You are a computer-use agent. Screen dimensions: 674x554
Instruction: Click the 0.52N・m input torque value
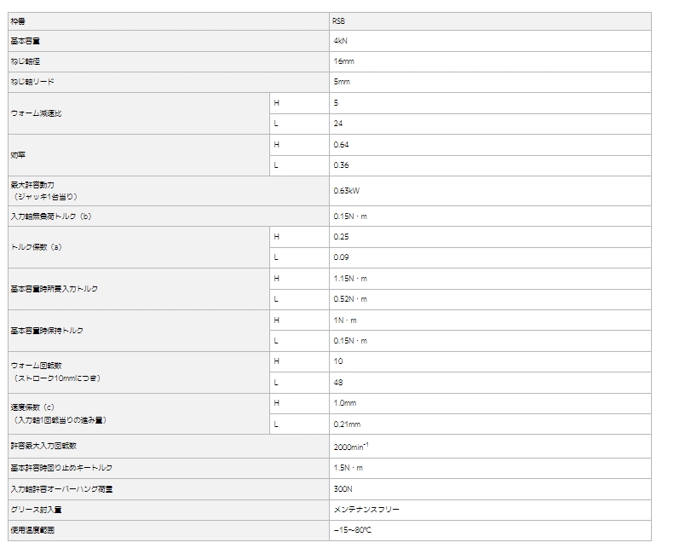[350, 299]
